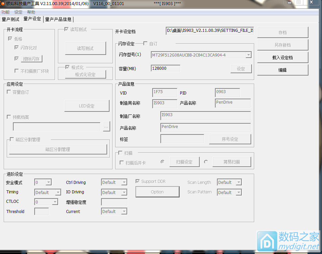Viewport: 322px width, 254px height.
Task: Click the long 产品名称 field
Action: click(x=205, y=128)
